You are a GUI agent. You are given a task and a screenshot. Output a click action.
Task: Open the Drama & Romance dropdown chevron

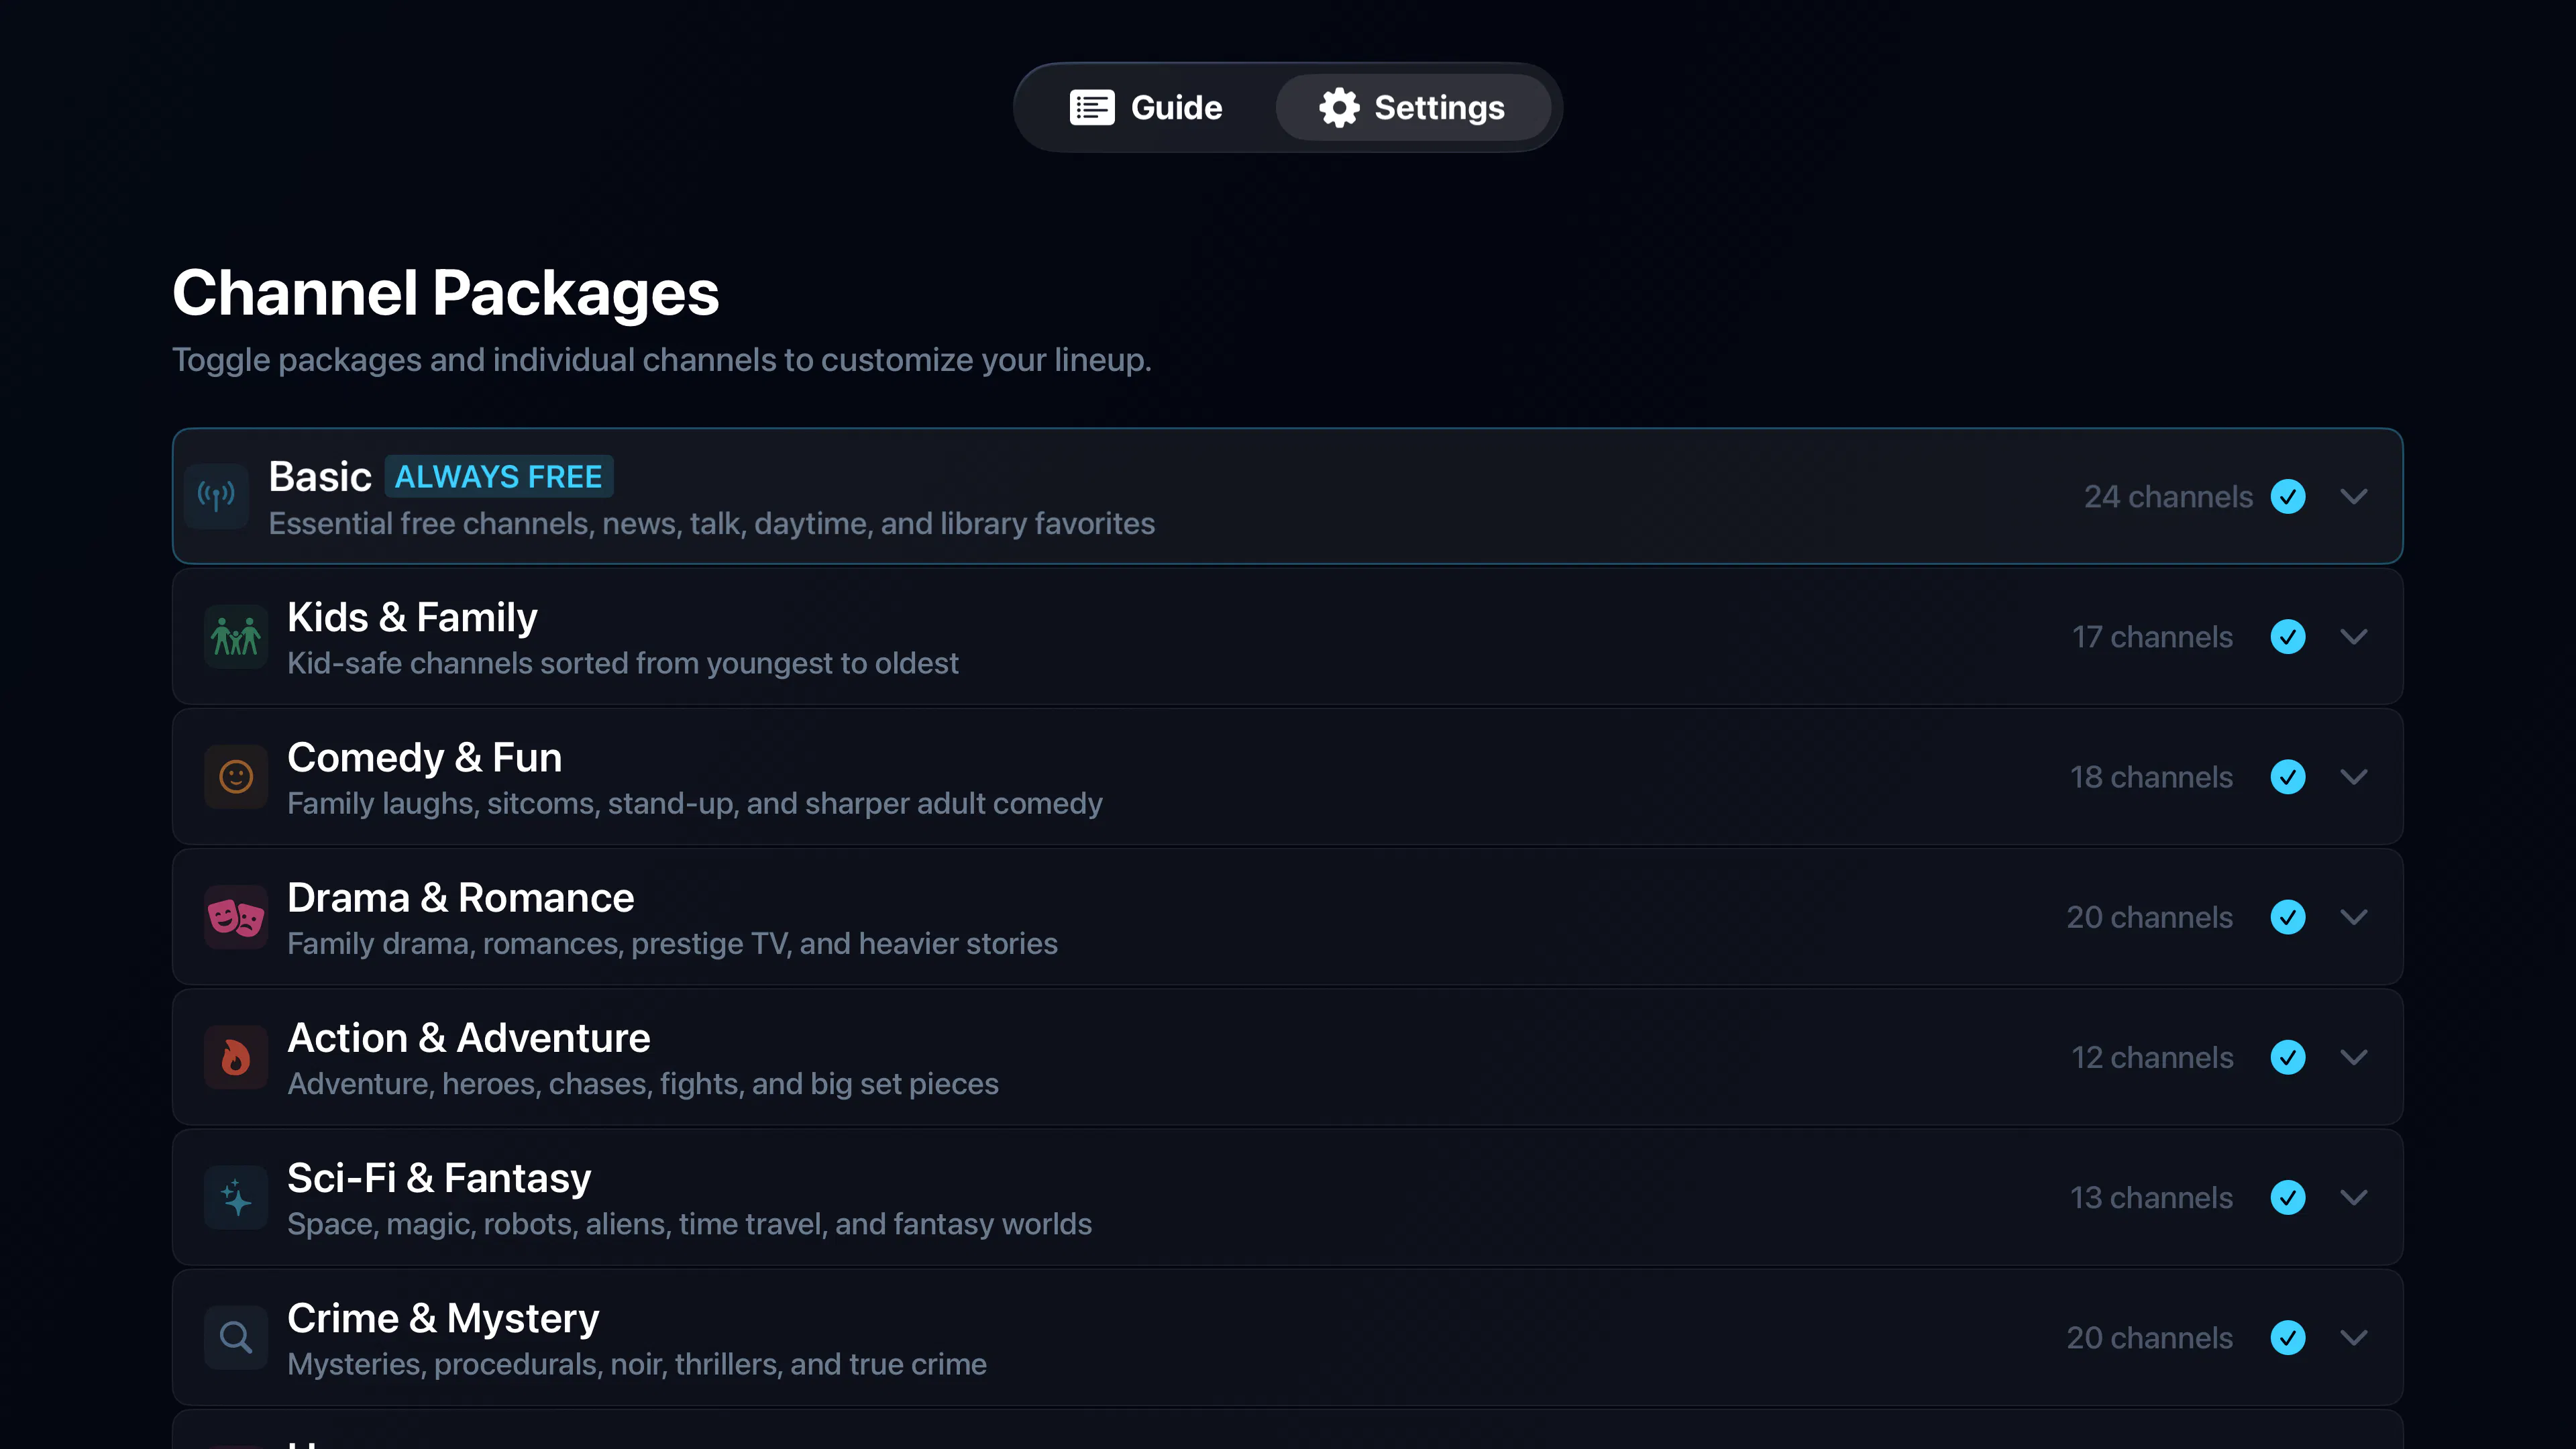2354,917
